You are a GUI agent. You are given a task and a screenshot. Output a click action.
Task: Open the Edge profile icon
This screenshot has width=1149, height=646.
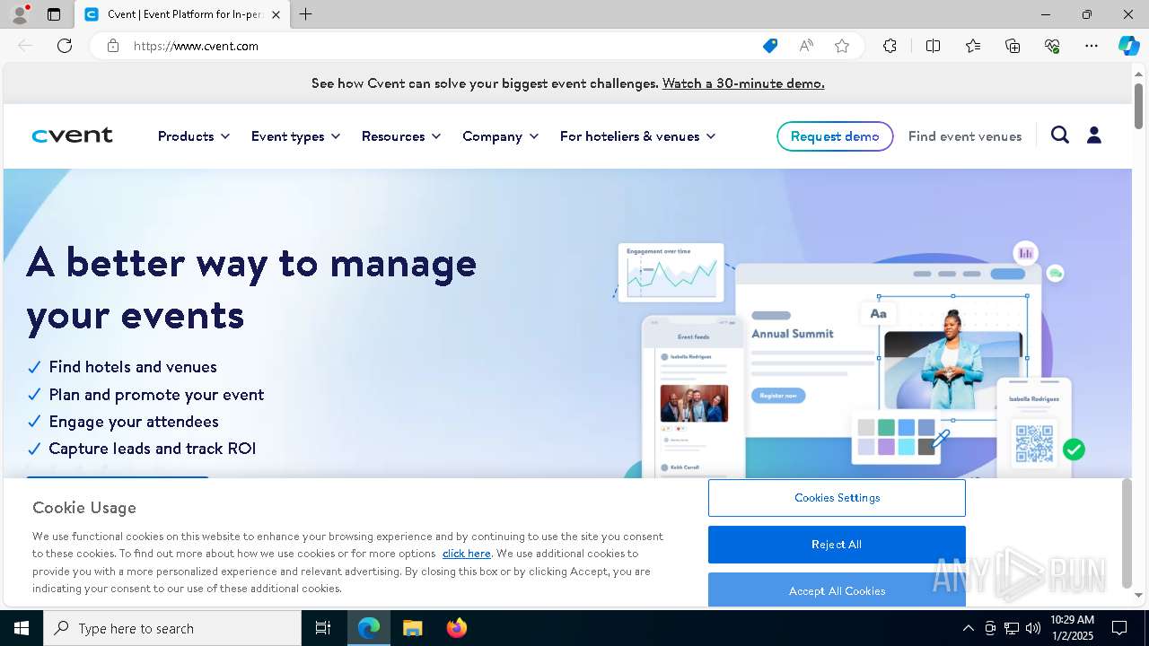tap(19, 14)
